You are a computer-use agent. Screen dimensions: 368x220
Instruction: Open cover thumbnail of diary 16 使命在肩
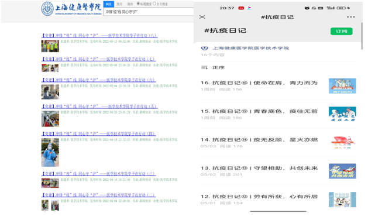342,86
